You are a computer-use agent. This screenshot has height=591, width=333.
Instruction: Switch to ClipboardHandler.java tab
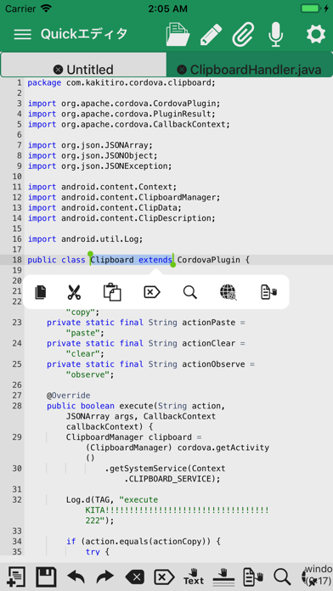click(250, 65)
